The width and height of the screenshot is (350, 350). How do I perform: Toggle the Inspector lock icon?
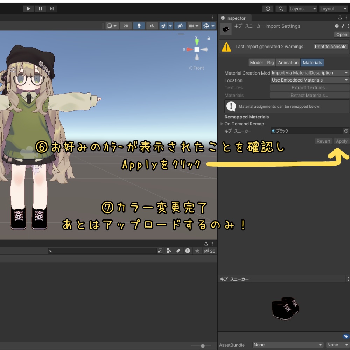340,17
